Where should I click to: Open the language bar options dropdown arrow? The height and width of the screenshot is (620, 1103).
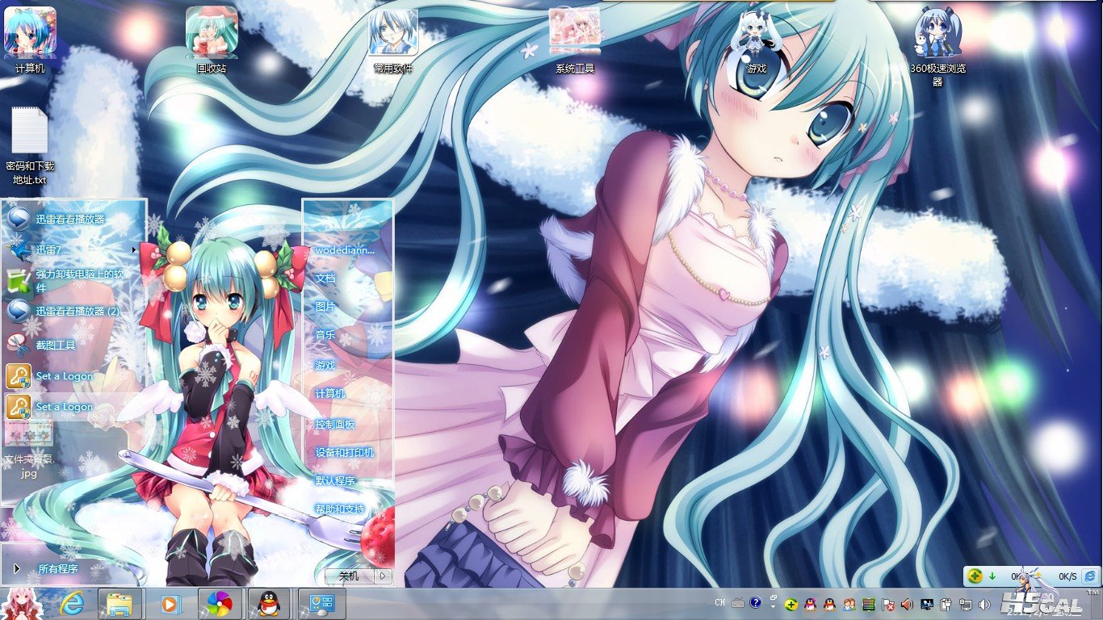[x=772, y=605]
